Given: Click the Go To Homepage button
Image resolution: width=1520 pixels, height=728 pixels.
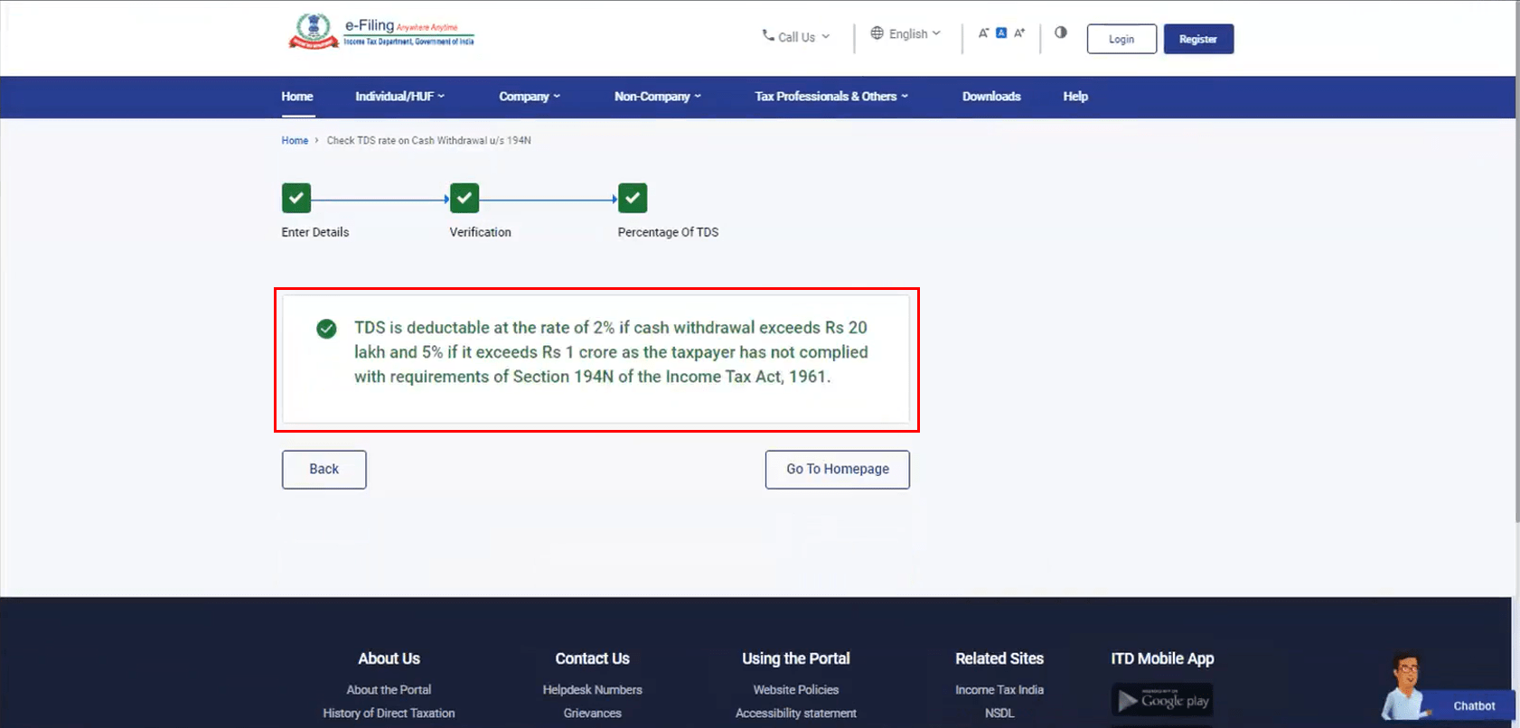Looking at the screenshot, I should coord(837,470).
